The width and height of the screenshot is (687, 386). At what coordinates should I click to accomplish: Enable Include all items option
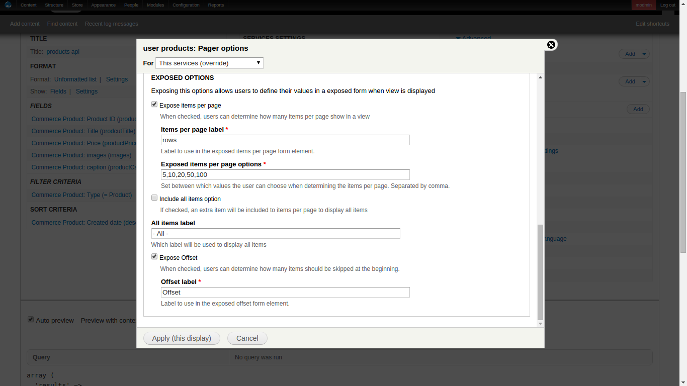coord(154,198)
